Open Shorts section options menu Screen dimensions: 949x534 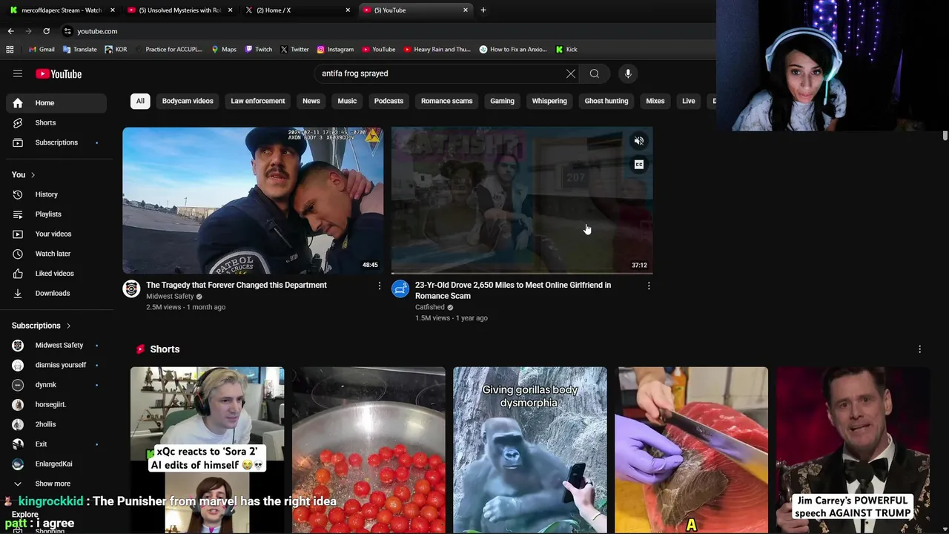(x=920, y=349)
